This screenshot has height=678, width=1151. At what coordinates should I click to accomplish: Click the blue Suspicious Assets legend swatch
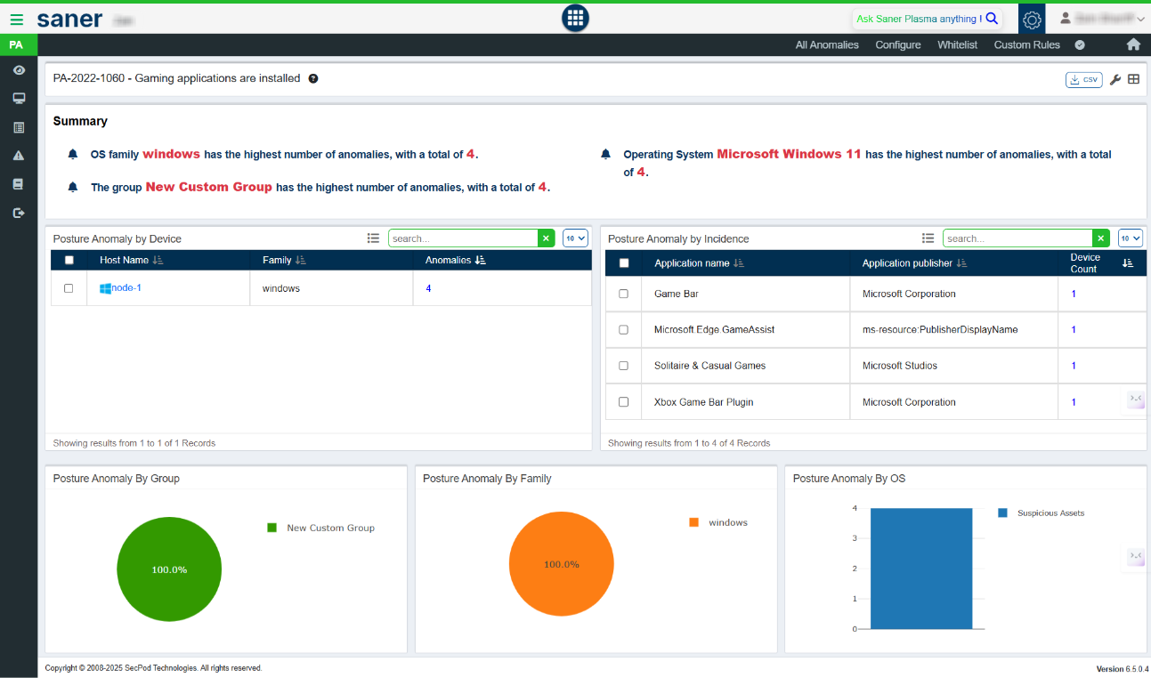point(1002,513)
